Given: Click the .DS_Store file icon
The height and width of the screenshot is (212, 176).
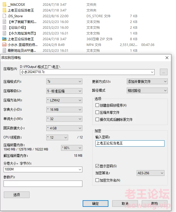Looking at the screenshot, I should 4,16.
